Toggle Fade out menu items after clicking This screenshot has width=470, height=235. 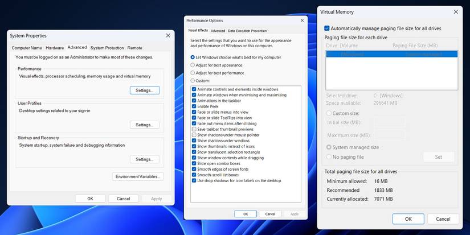pos(194,123)
